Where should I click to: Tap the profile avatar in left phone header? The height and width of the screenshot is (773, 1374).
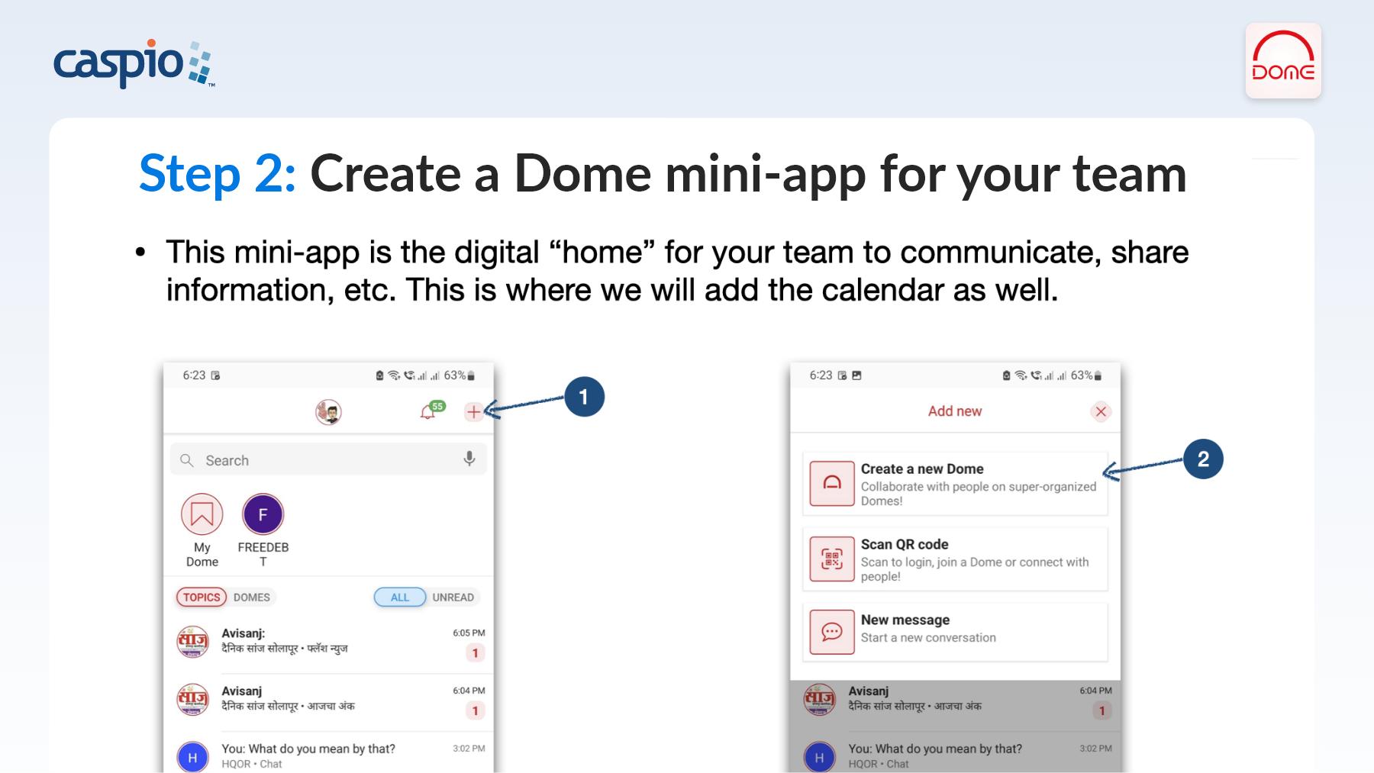click(328, 412)
